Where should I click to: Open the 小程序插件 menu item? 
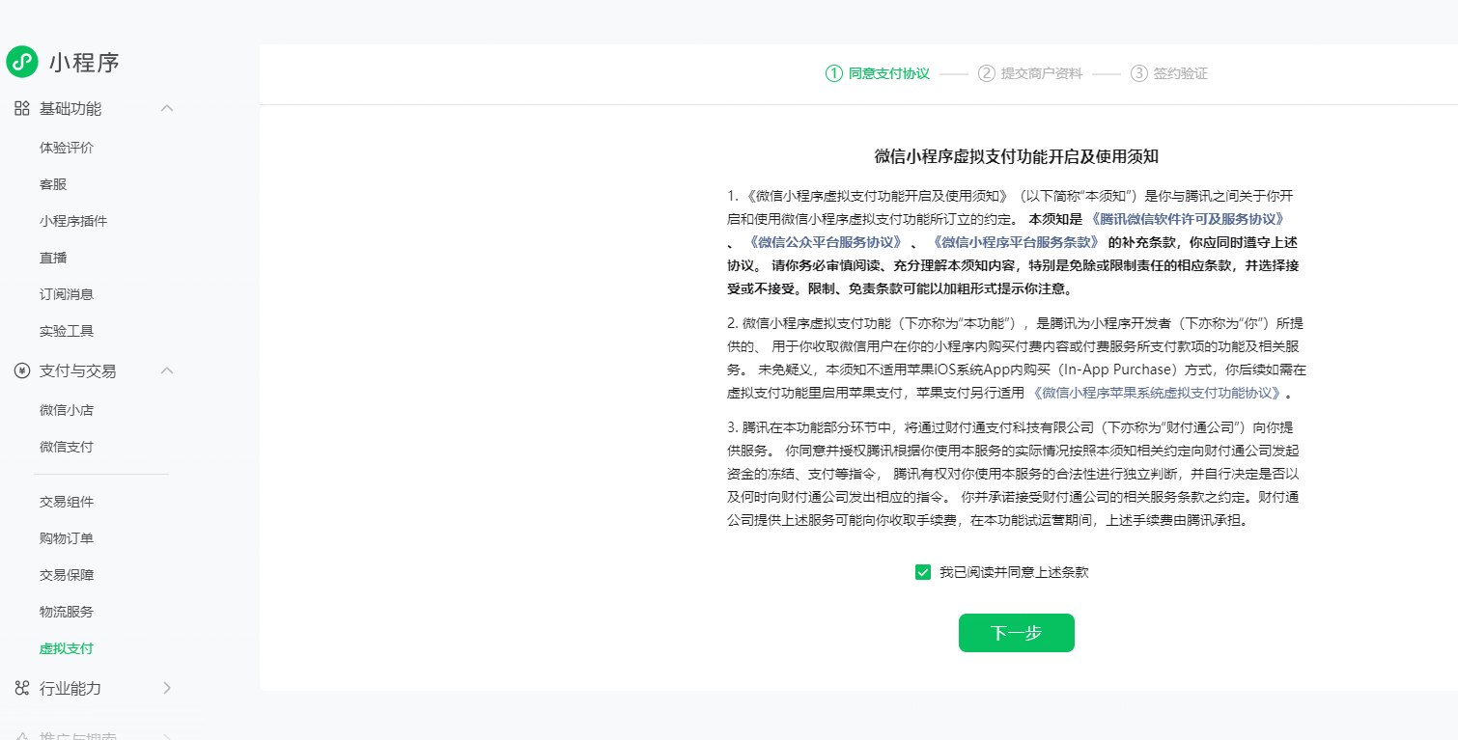click(73, 221)
